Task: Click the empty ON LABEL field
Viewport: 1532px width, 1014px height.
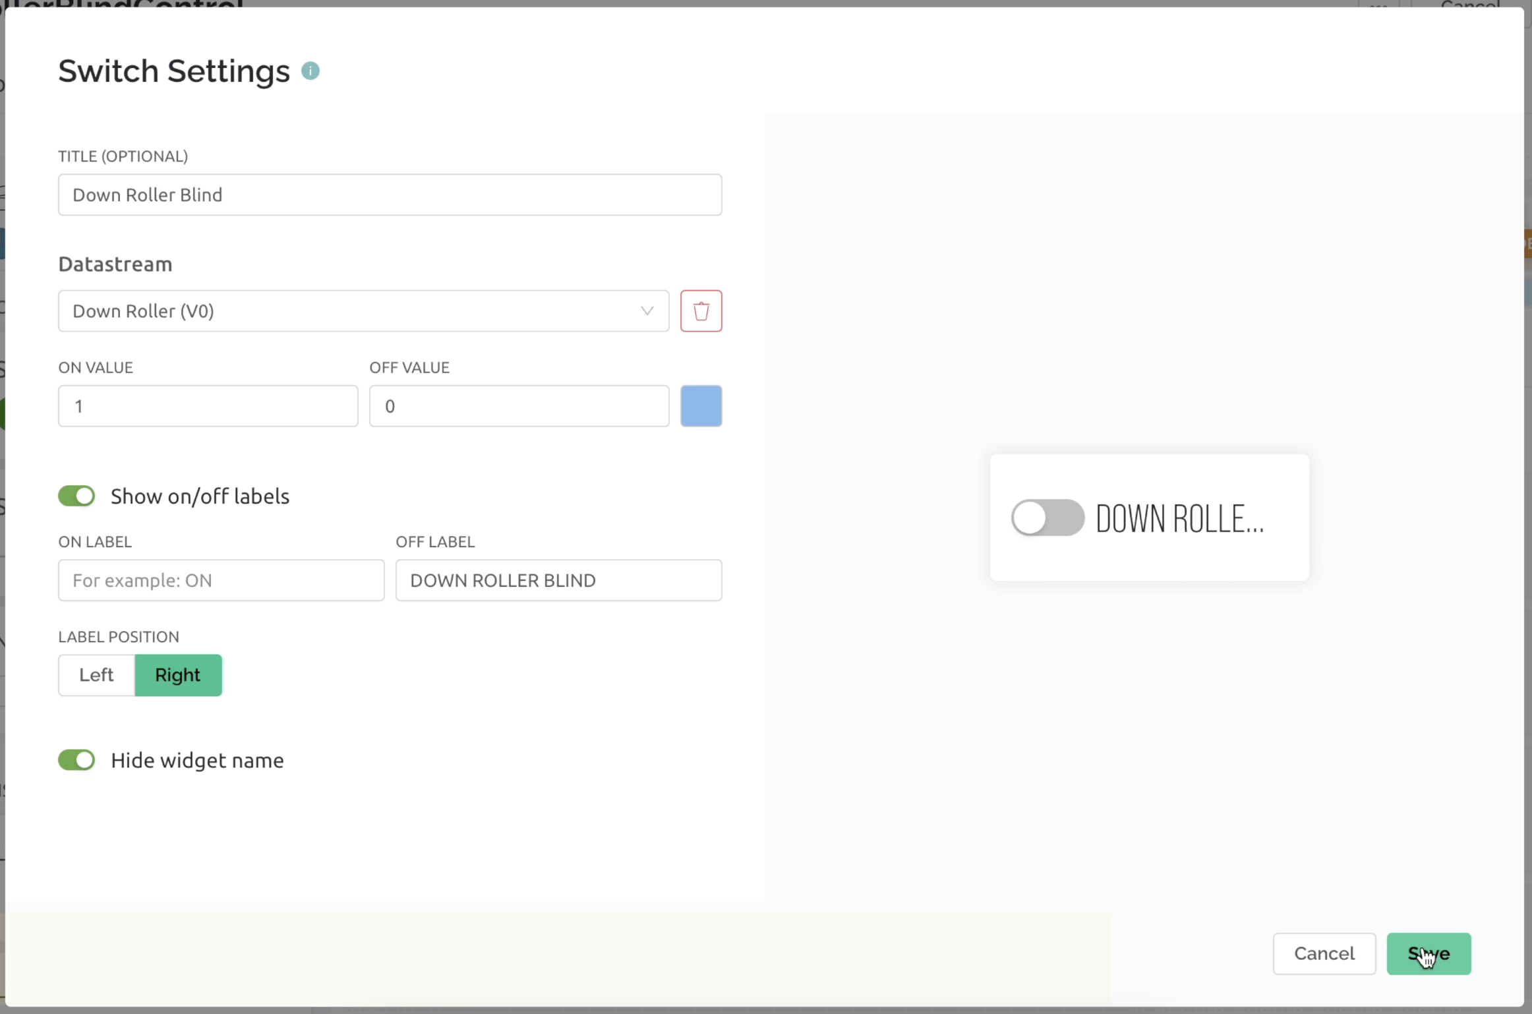Action: pyautogui.click(x=221, y=580)
